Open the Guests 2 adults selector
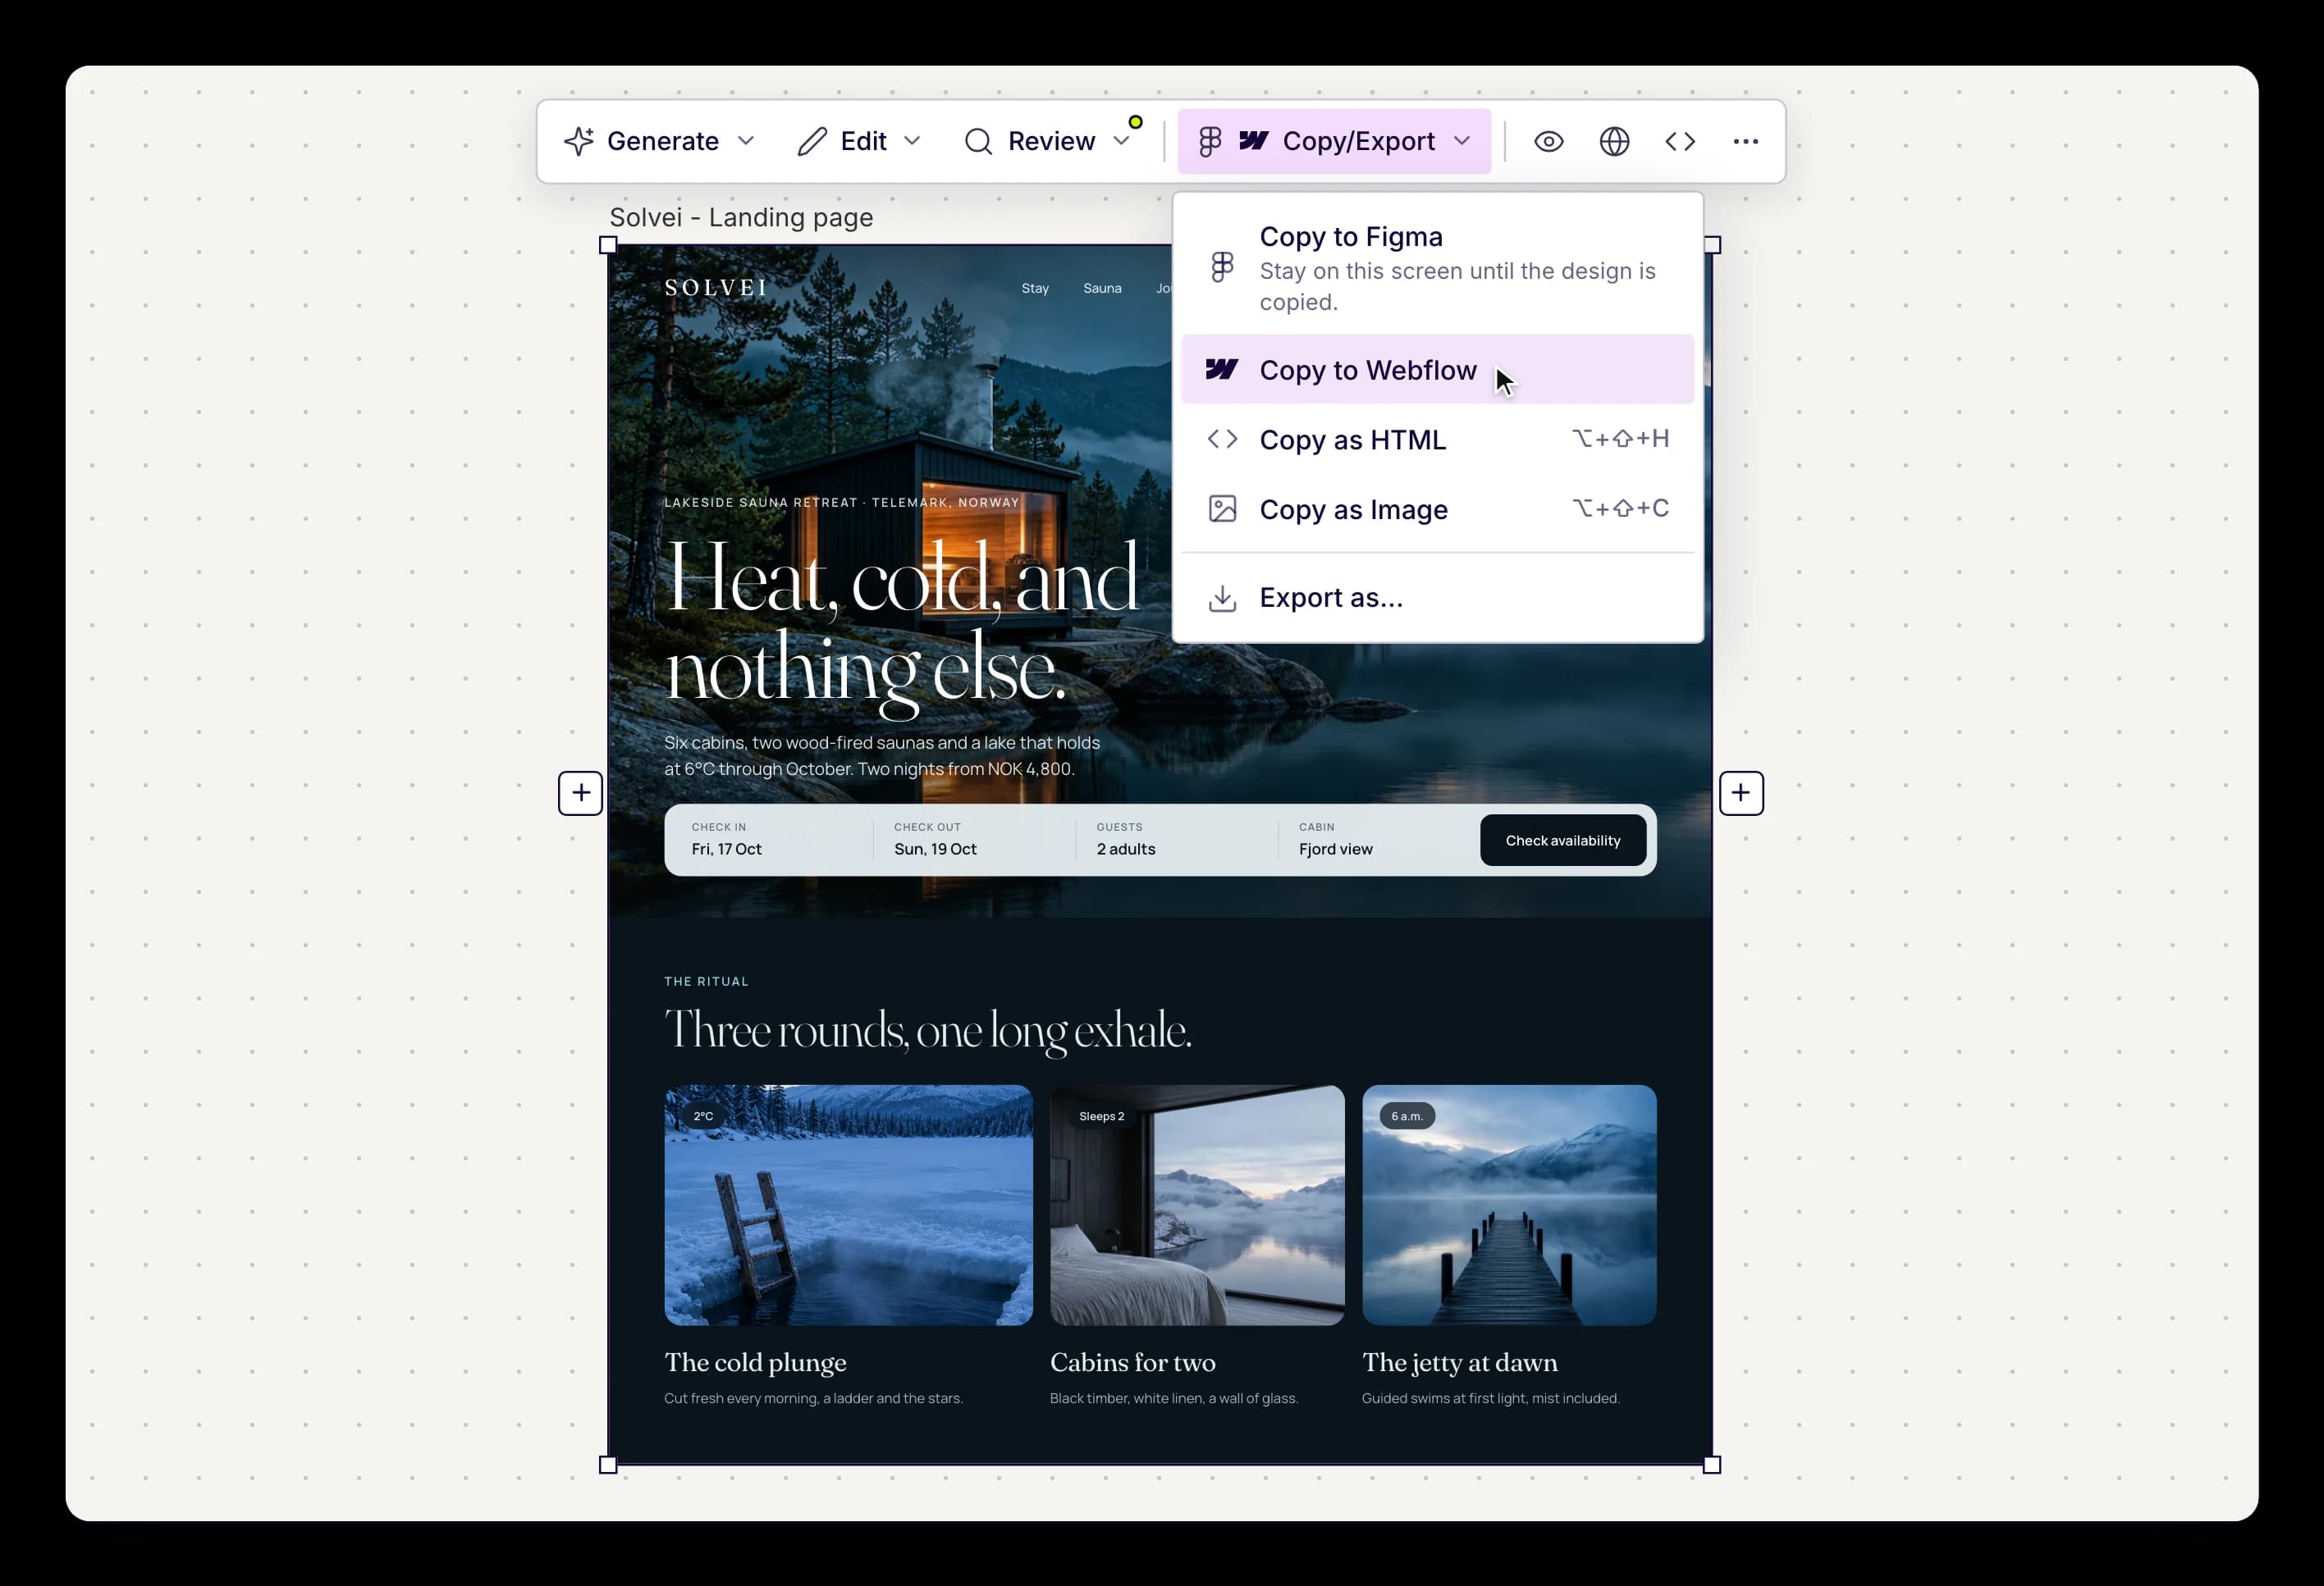Viewport: 2324px width, 1586px height. click(x=1177, y=840)
